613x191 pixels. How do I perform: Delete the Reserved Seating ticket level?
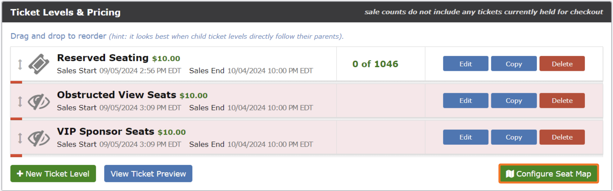click(562, 64)
